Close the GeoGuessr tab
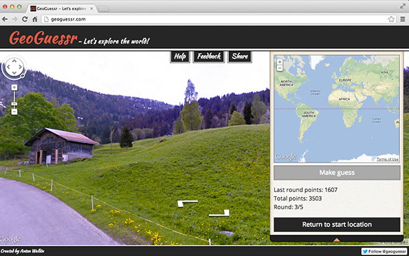Screen dimensions: 409x256 91,9
